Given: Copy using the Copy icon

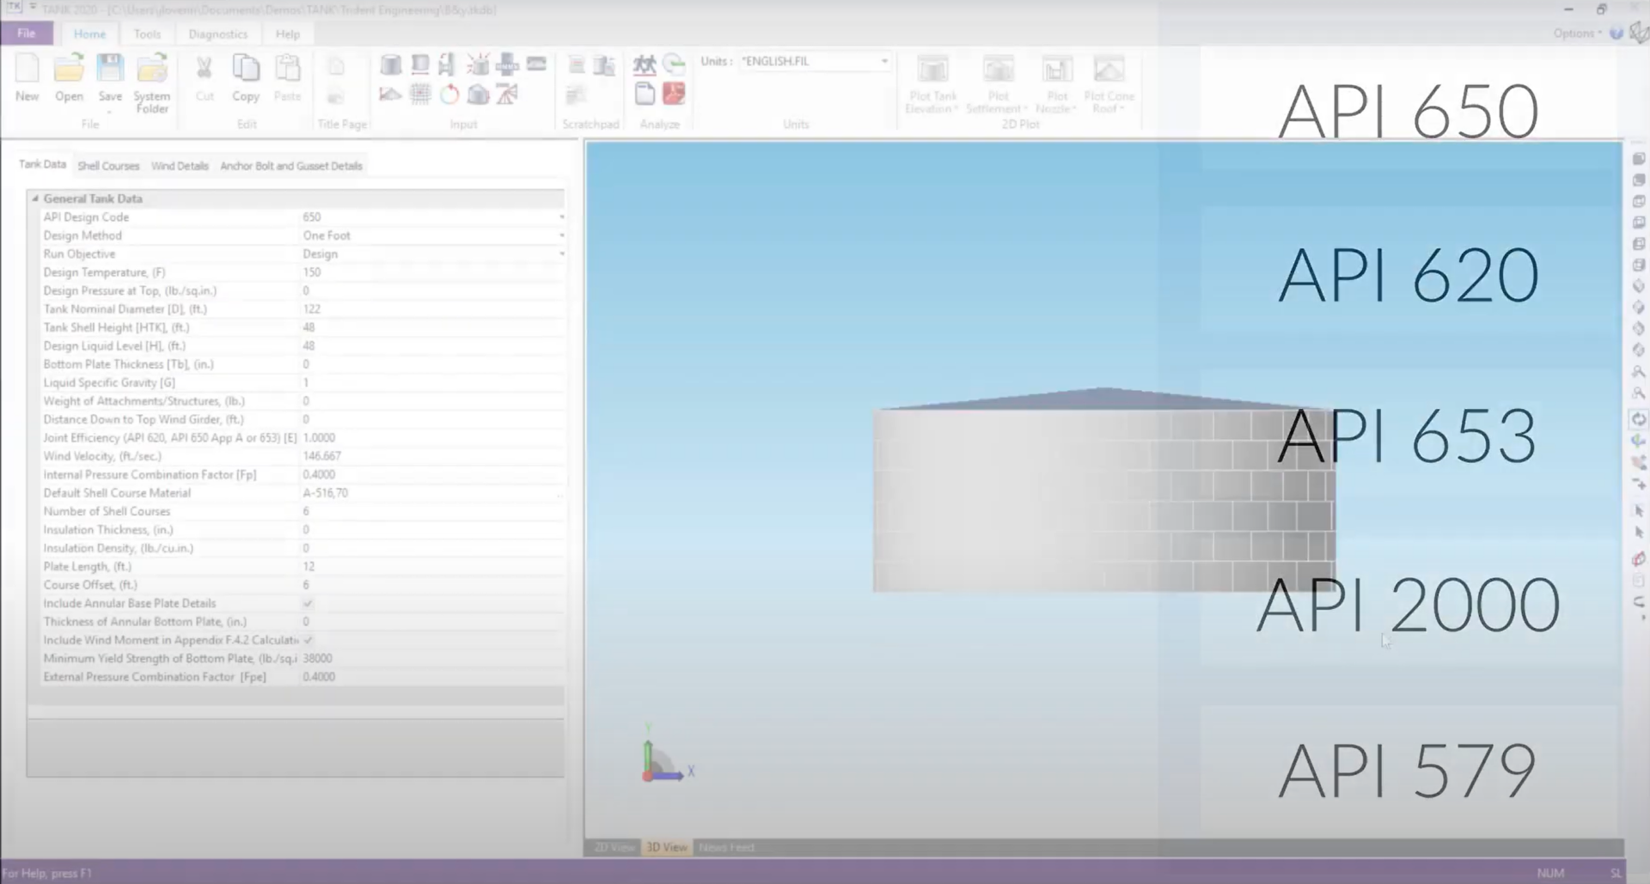Looking at the screenshot, I should click(246, 78).
